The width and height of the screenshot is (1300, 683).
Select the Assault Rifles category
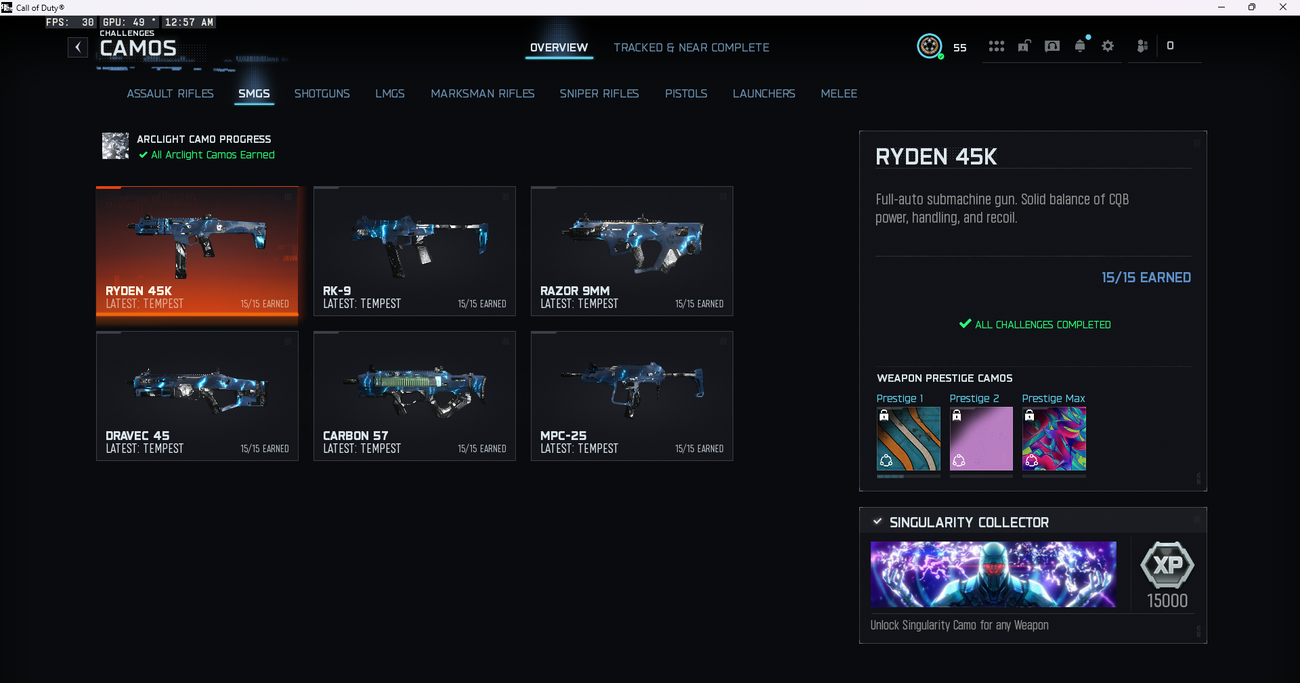pos(170,93)
